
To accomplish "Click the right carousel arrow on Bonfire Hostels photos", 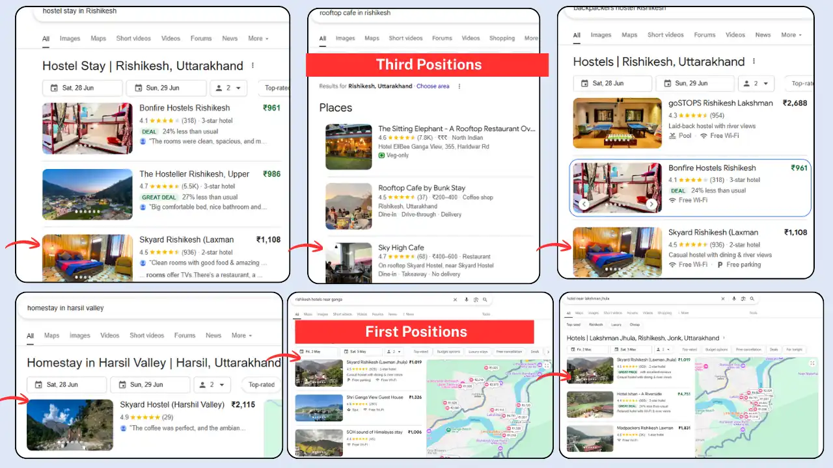I will click(651, 204).
